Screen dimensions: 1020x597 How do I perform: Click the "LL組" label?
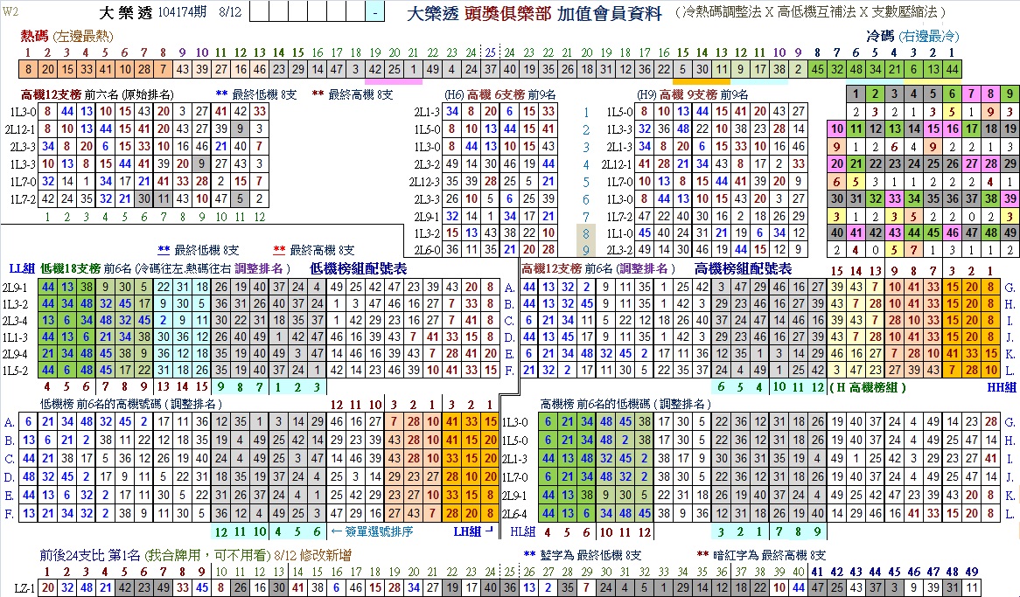(x=22, y=268)
